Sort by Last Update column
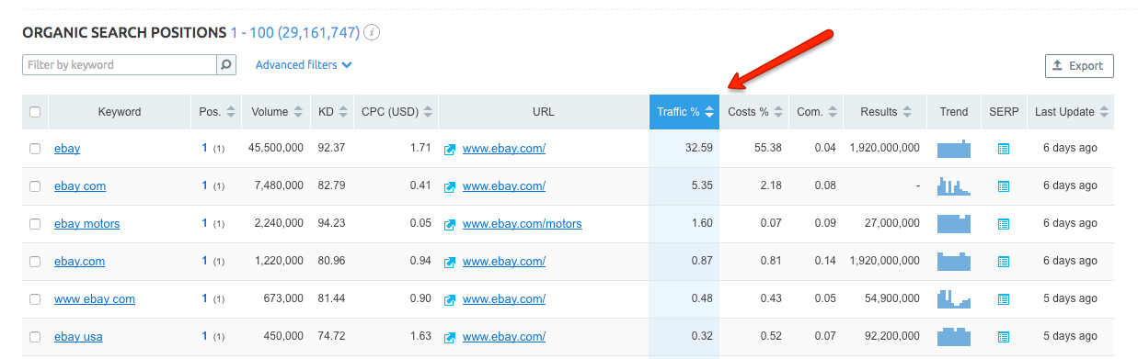Screen dimensions: 1138x359 click(1071, 112)
